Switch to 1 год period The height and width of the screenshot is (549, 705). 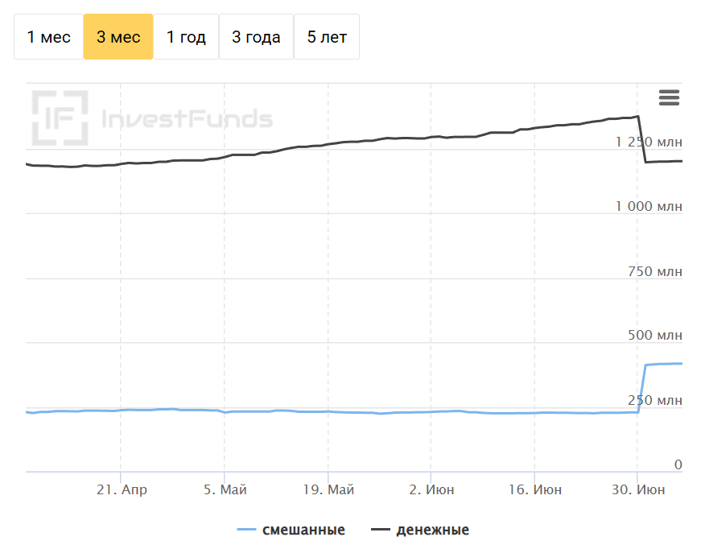(x=186, y=37)
